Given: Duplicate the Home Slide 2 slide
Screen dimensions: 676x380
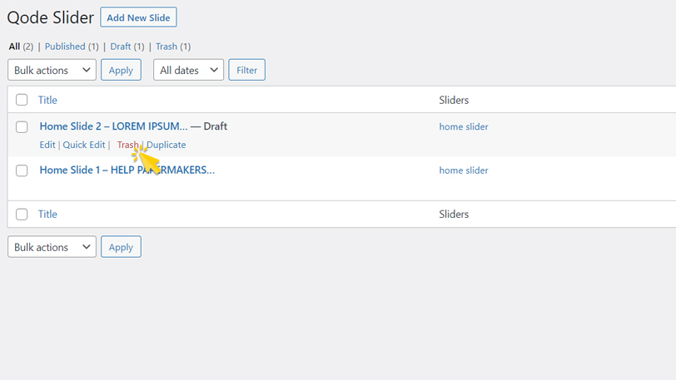Looking at the screenshot, I should pos(167,145).
